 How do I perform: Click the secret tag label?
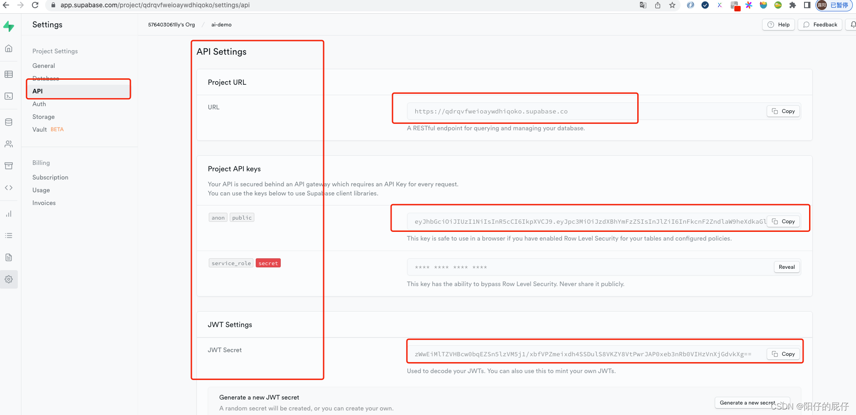pos(268,263)
